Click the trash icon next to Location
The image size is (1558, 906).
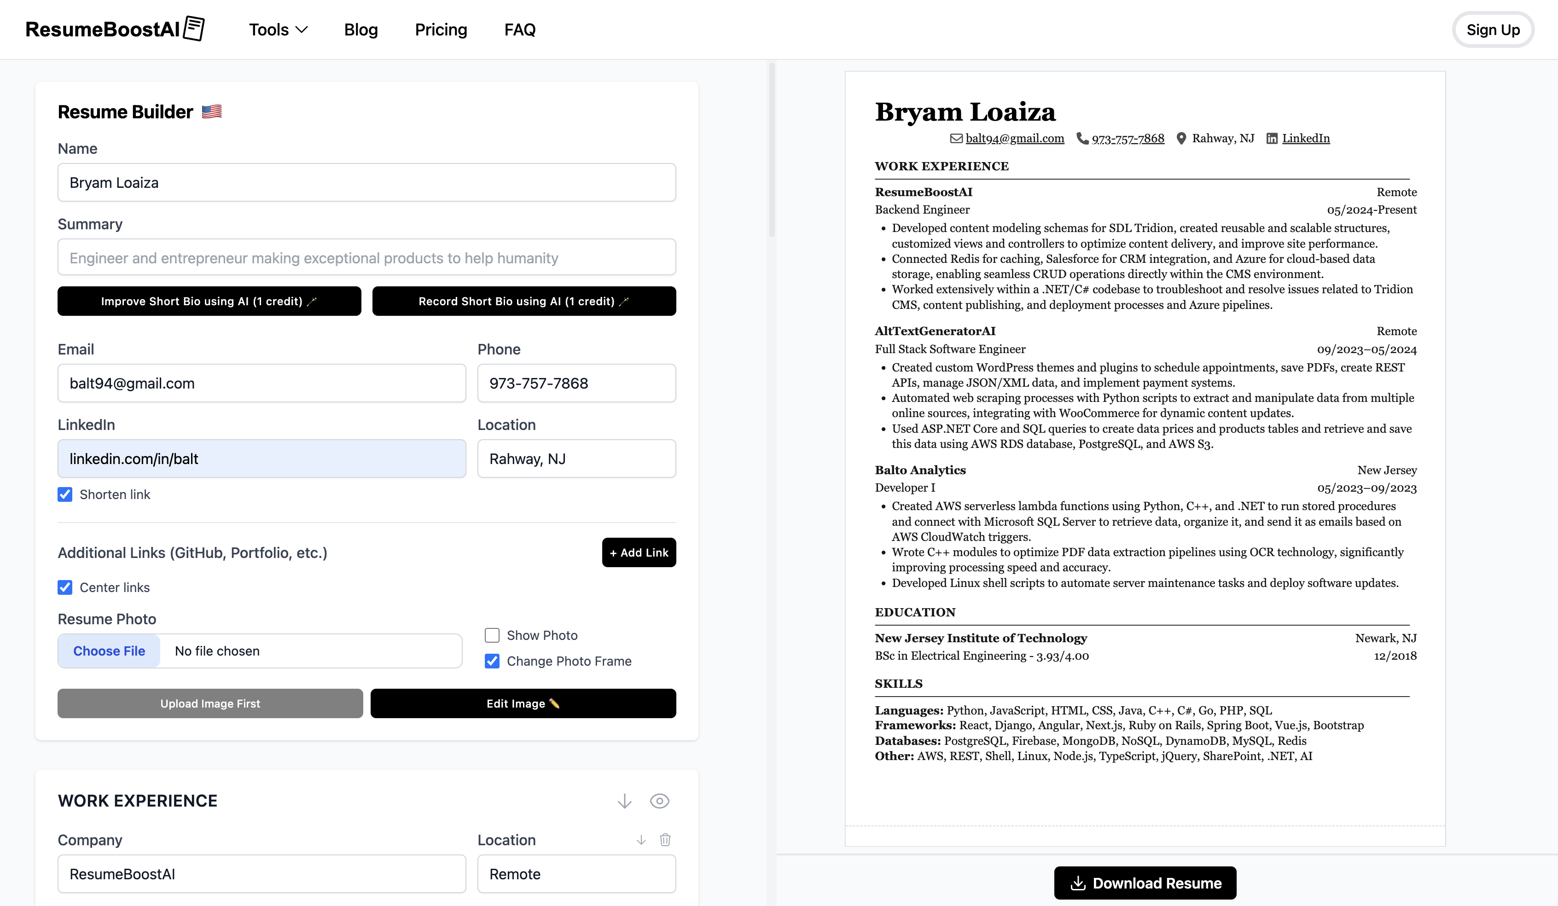665,840
